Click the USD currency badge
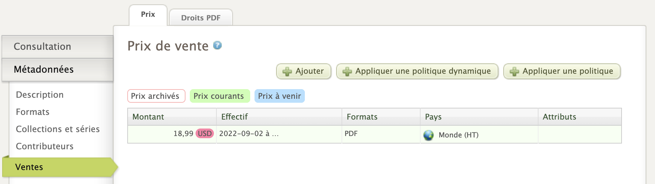 click(205, 134)
